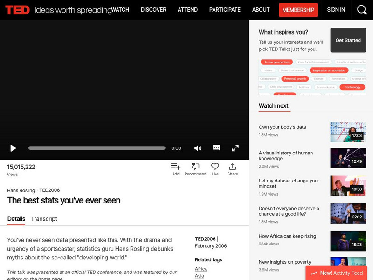
Task: Open the search magnifier icon
Action: (x=362, y=10)
